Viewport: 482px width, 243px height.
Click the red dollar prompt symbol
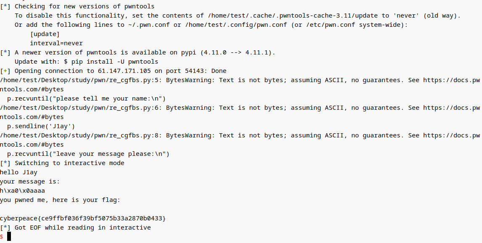point(2,237)
